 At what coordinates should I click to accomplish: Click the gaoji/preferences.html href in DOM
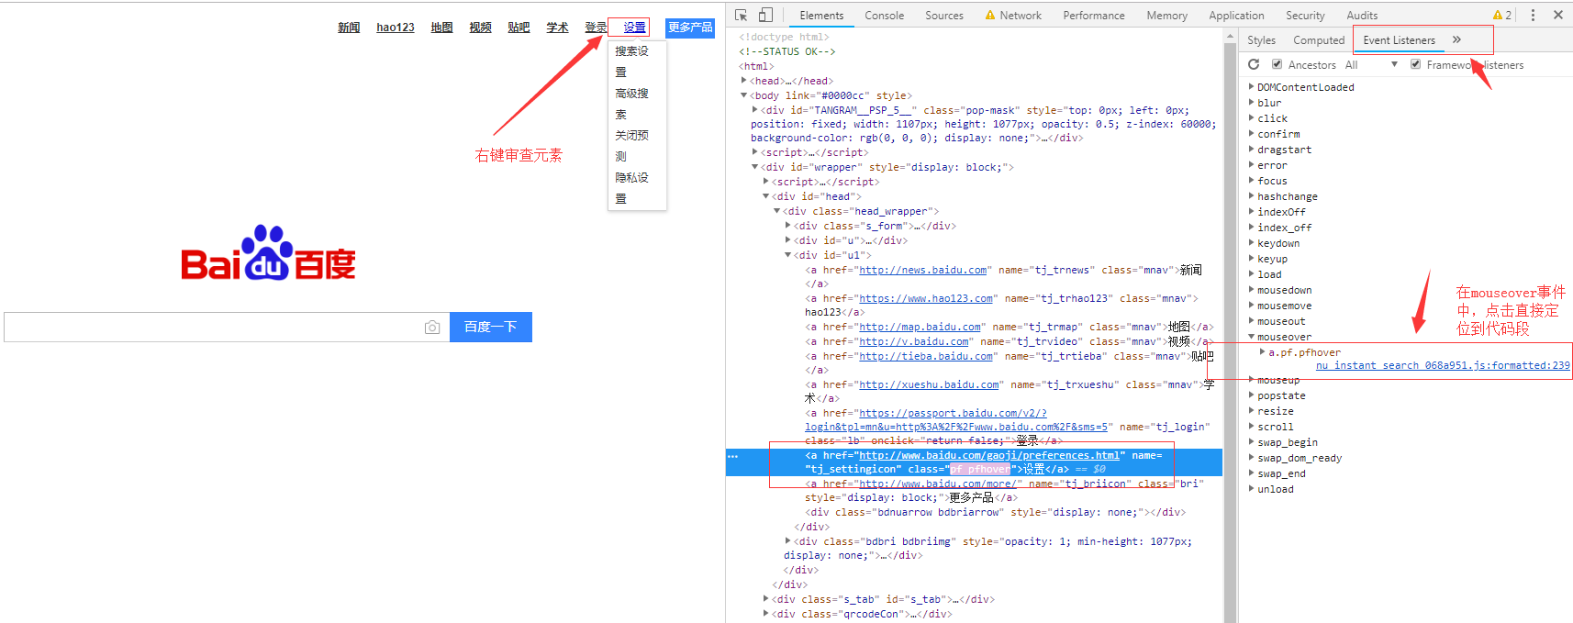click(989, 456)
